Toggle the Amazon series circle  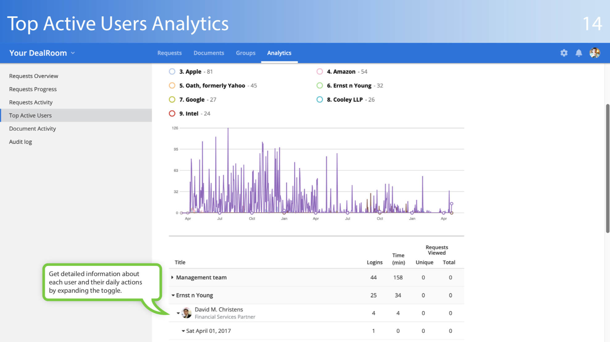coord(320,71)
